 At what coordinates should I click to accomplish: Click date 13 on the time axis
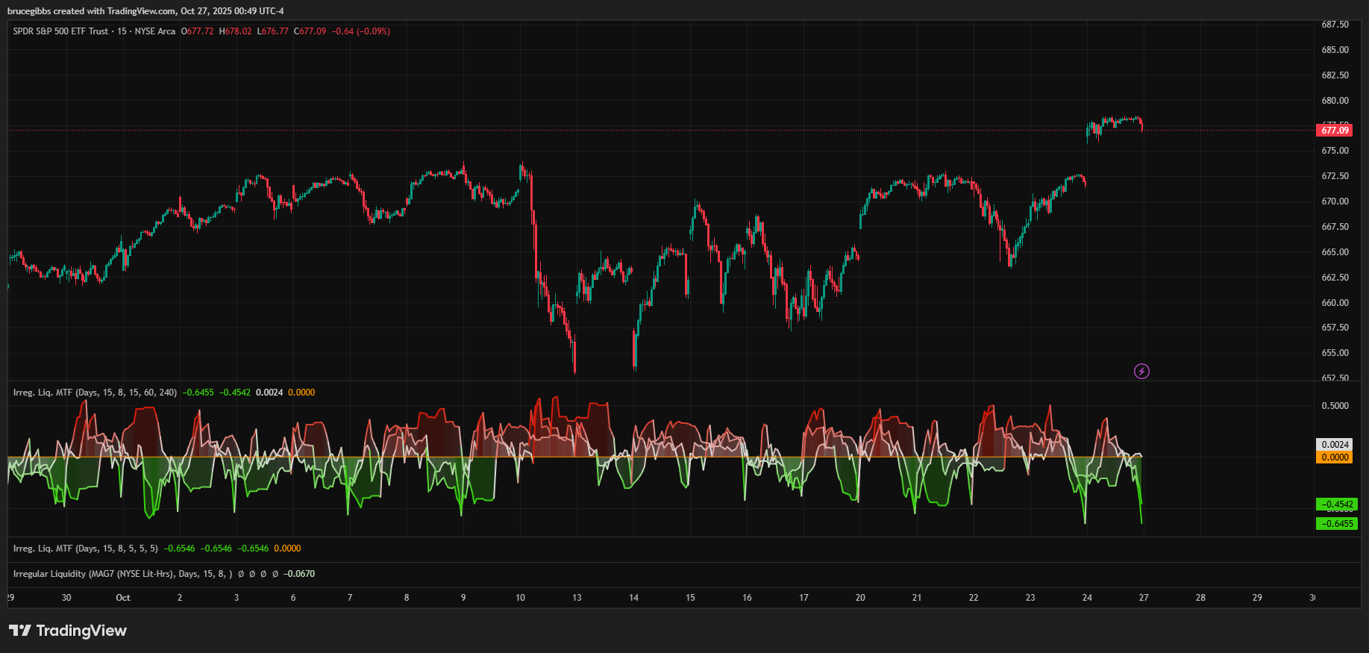[x=577, y=598]
